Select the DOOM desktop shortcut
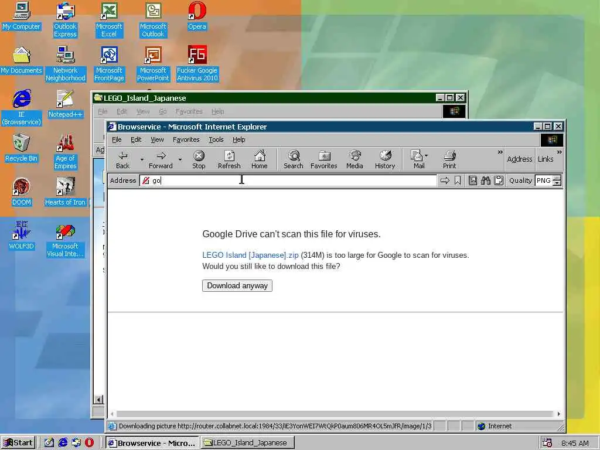 click(x=21, y=192)
